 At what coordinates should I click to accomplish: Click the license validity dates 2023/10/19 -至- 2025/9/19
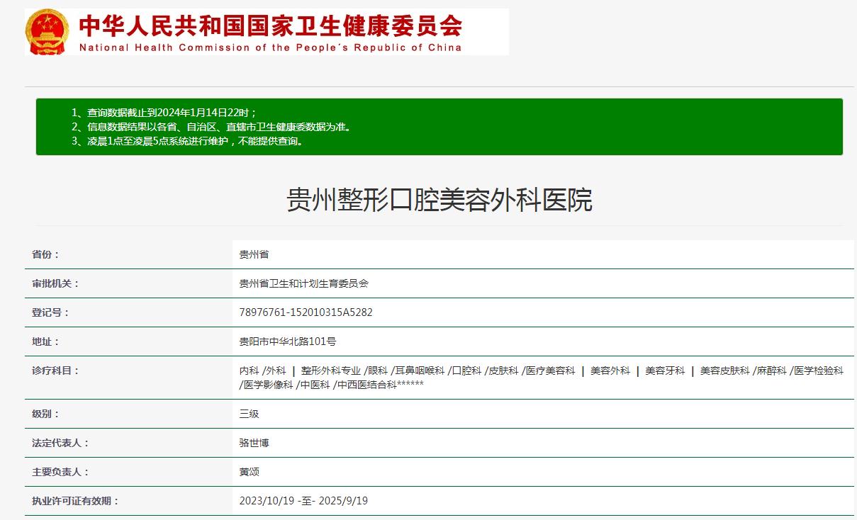tap(303, 501)
